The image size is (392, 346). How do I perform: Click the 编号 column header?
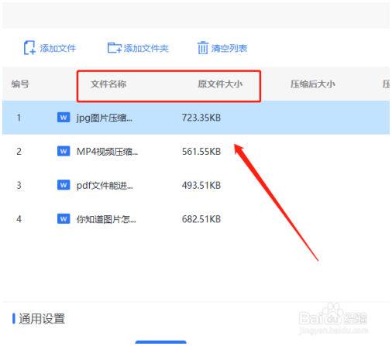click(x=20, y=84)
